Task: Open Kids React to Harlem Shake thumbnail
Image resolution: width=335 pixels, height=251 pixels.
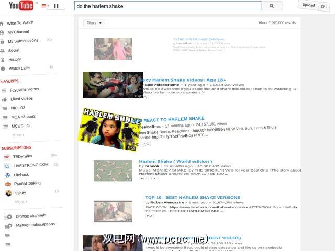Action: (109, 129)
